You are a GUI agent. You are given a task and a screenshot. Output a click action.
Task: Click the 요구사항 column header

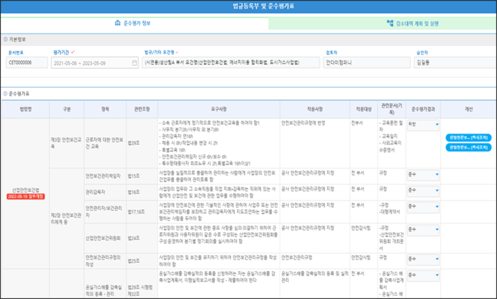[219, 110]
